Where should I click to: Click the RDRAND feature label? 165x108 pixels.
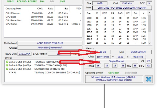click(x=22, y=2)
